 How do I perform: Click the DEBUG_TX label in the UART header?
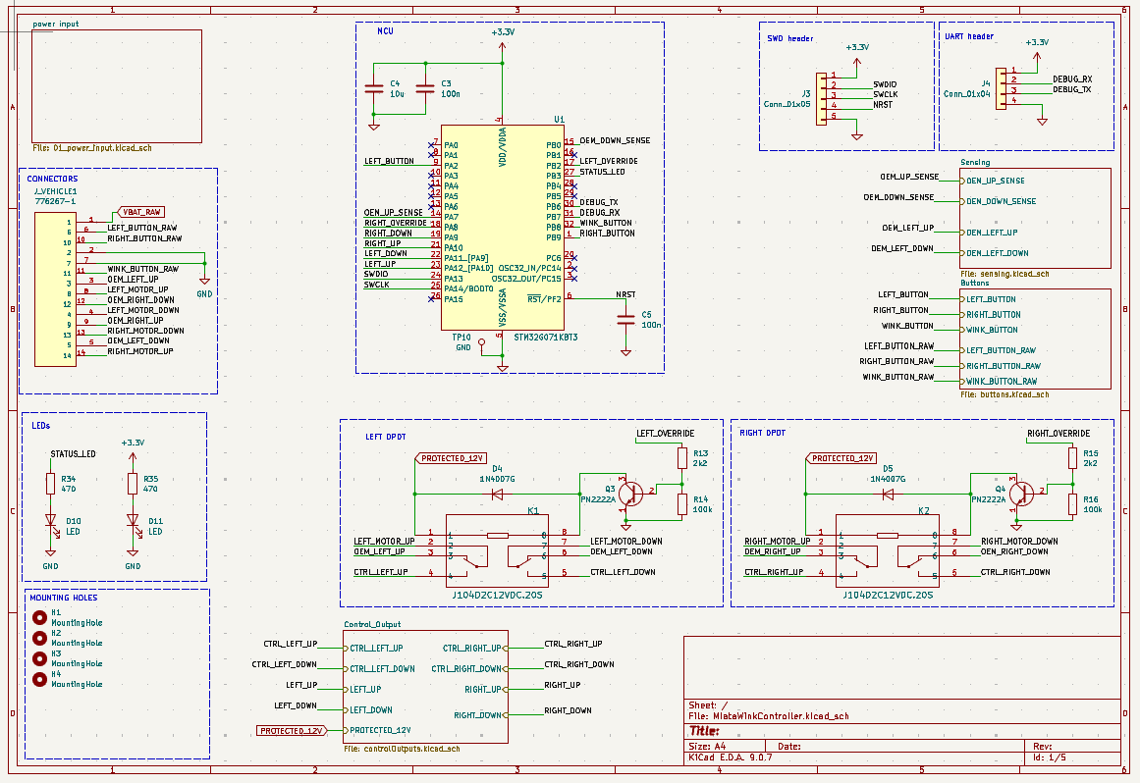pos(1071,89)
